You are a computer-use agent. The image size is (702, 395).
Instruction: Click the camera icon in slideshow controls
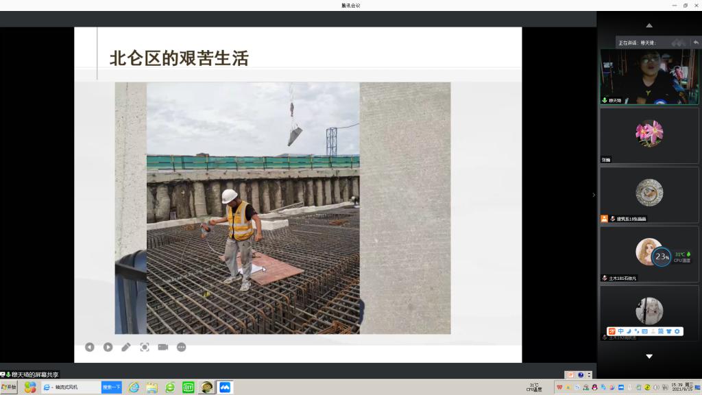coord(163,347)
